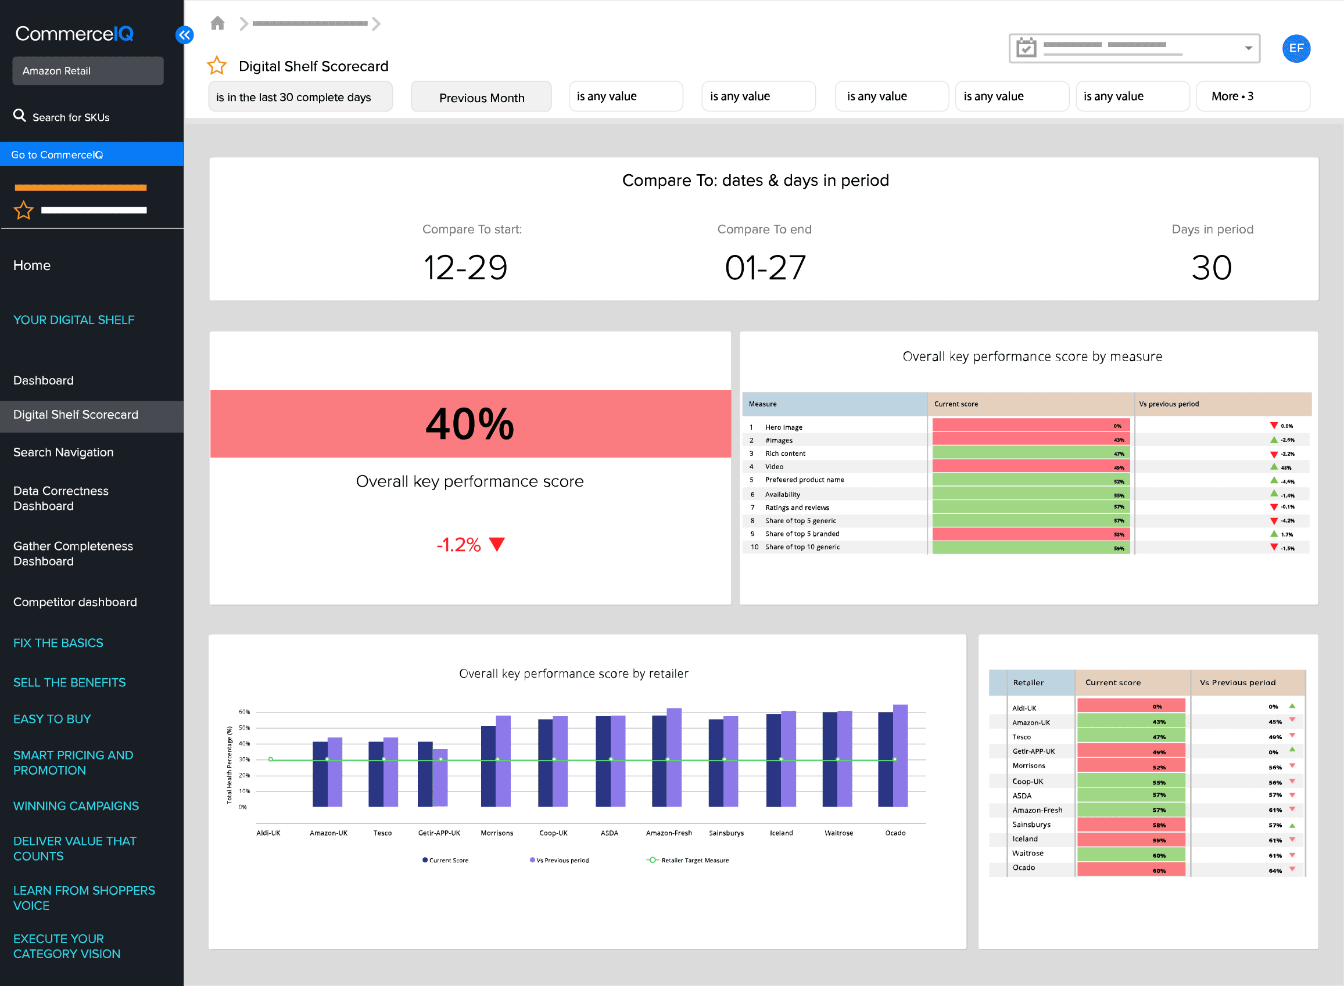Expand YOUR DIGITAL SHELF section
This screenshot has width=1344, height=986.
tap(74, 320)
